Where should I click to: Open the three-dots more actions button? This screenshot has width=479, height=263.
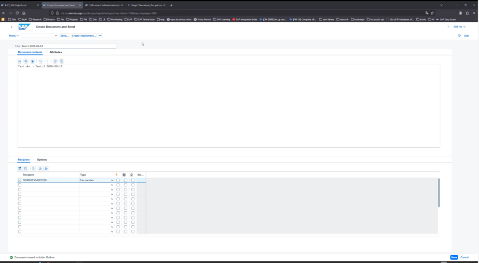(101, 36)
